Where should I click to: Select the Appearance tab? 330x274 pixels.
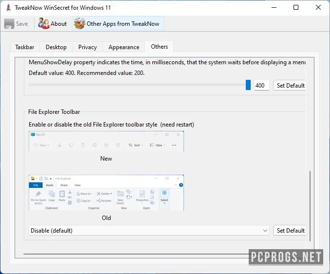(124, 47)
